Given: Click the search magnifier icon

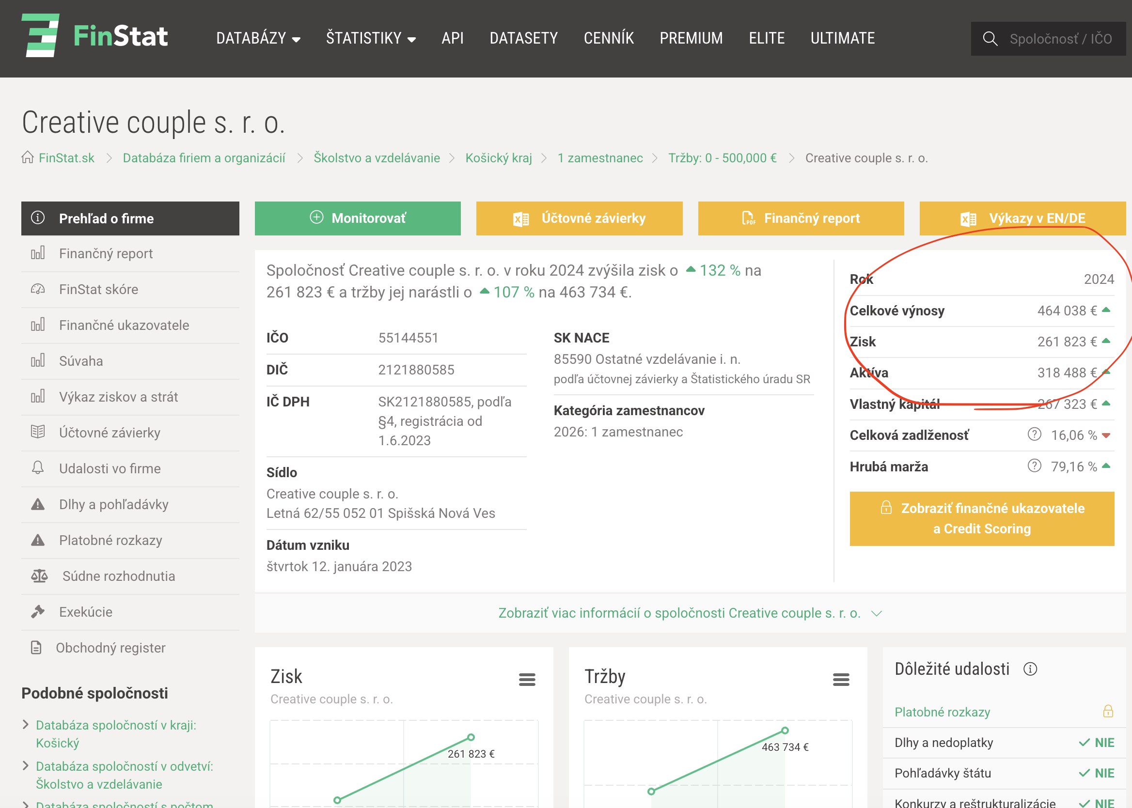Looking at the screenshot, I should (x=990, y=39).
